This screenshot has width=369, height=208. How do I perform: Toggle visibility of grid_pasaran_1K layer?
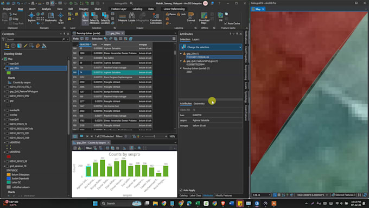pos(7,166)
